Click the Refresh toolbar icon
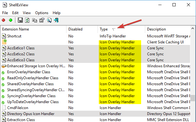This screenshot has height=122, width=196. (27, 20)
